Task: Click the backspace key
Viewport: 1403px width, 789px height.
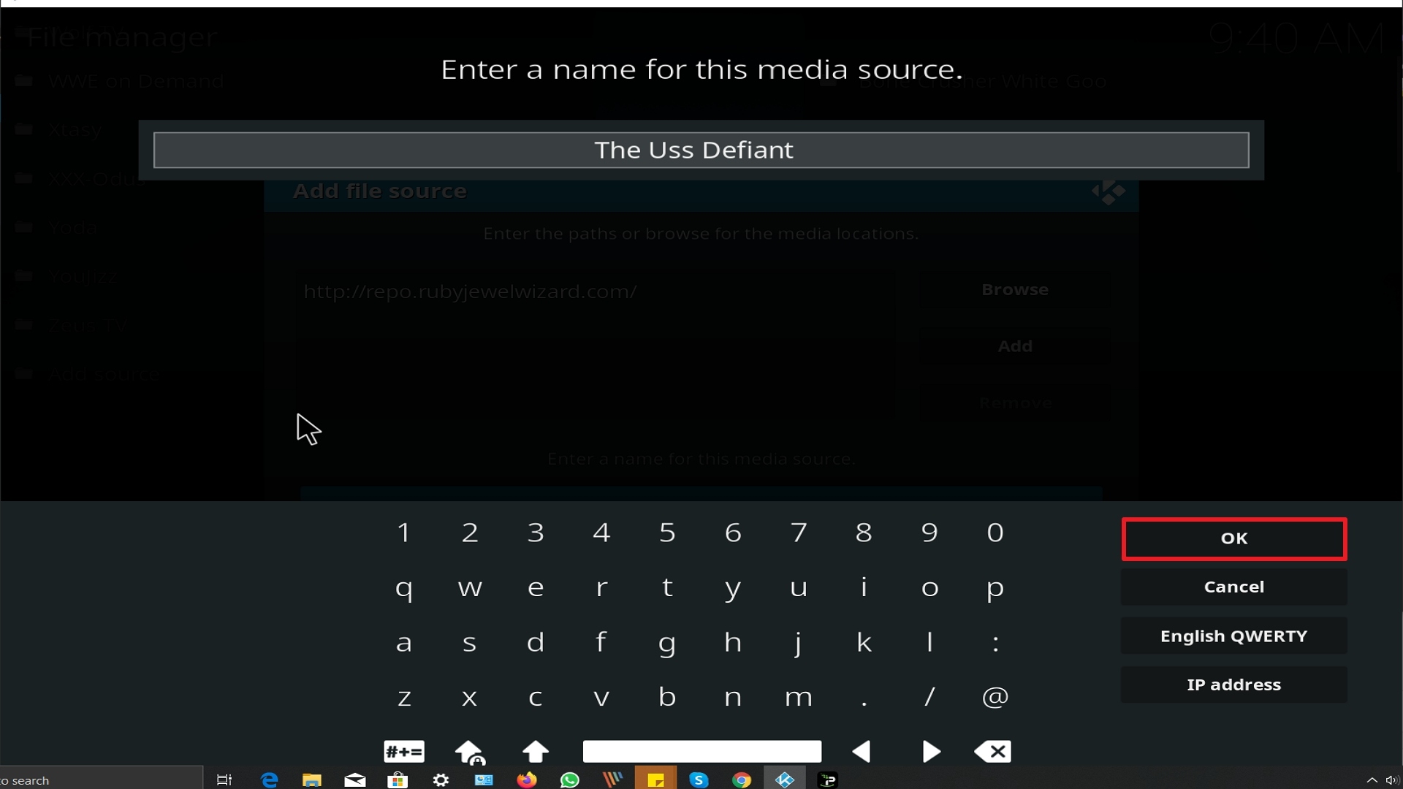Action: [994, 751]
